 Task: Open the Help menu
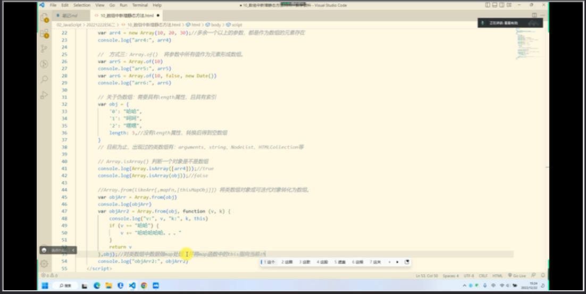coord(157,5)
